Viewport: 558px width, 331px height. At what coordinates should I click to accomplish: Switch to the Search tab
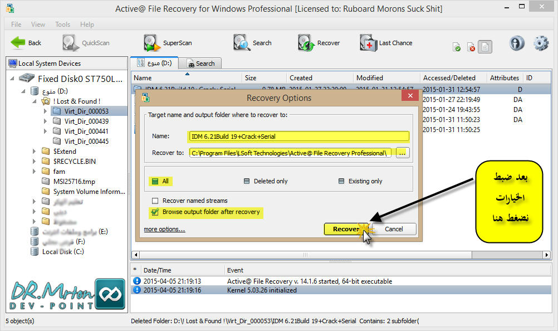click(200, 64)
